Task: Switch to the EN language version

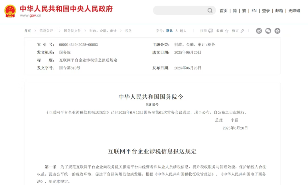Action: [x=254, y=11]
